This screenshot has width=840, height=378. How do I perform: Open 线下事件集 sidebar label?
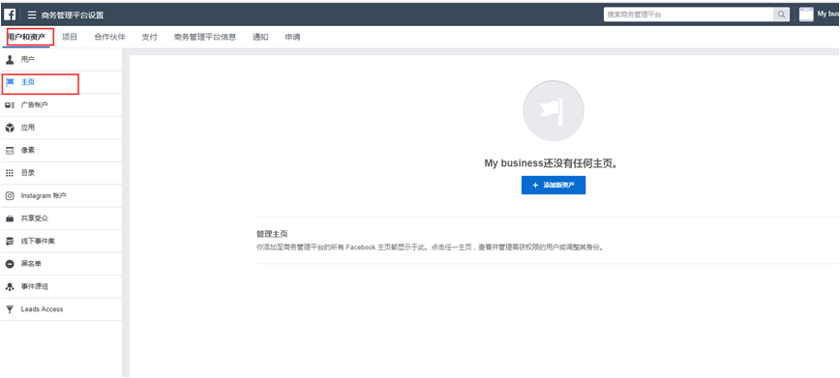(x=38, y=242)
